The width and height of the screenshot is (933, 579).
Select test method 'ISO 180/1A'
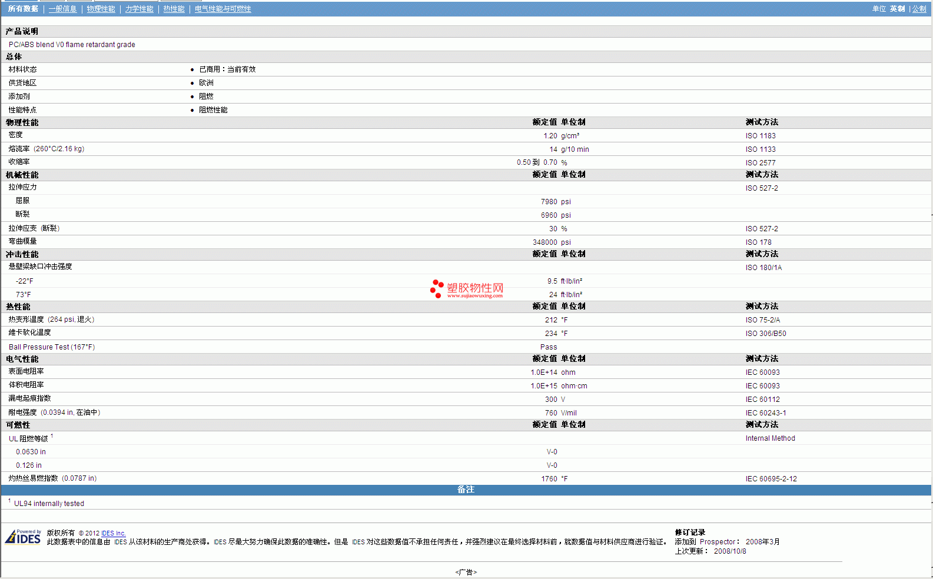[763, 268]
